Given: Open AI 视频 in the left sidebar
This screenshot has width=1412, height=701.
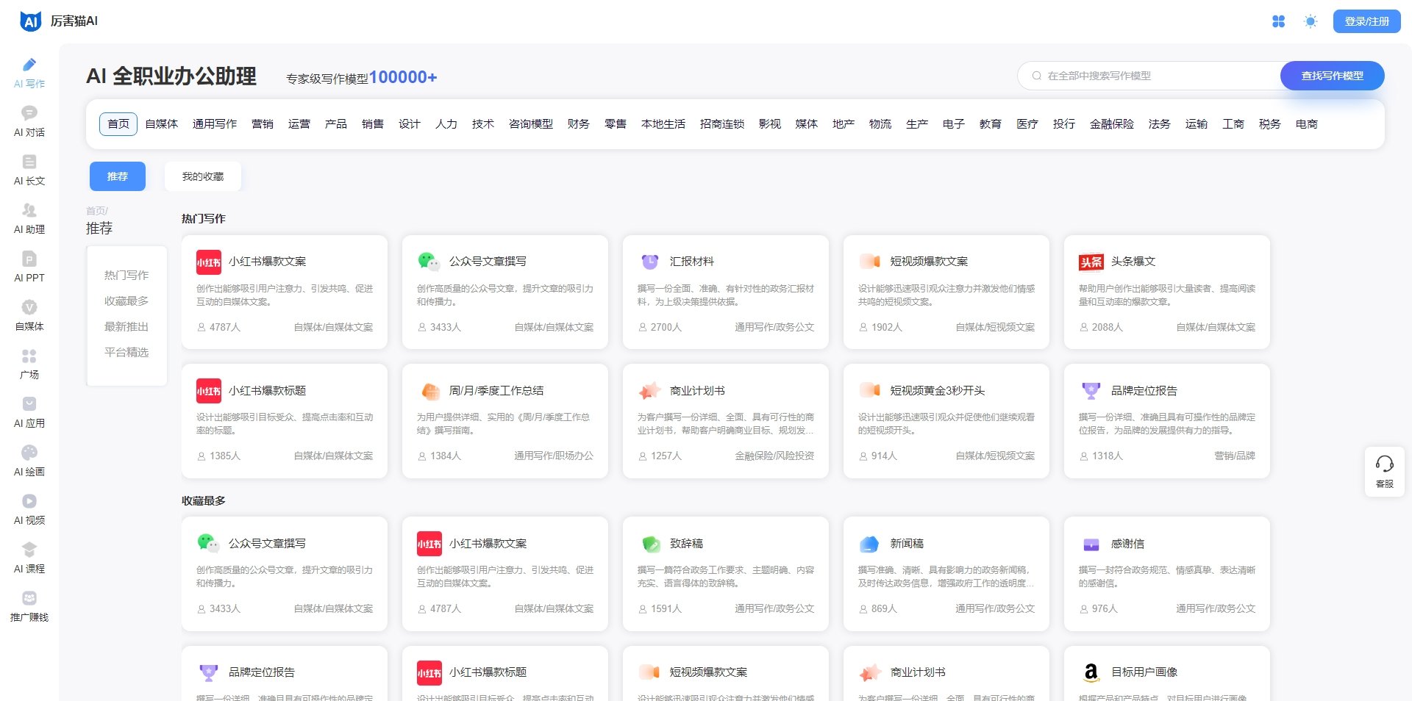Looking at the screenshot, I should point(29,509).
